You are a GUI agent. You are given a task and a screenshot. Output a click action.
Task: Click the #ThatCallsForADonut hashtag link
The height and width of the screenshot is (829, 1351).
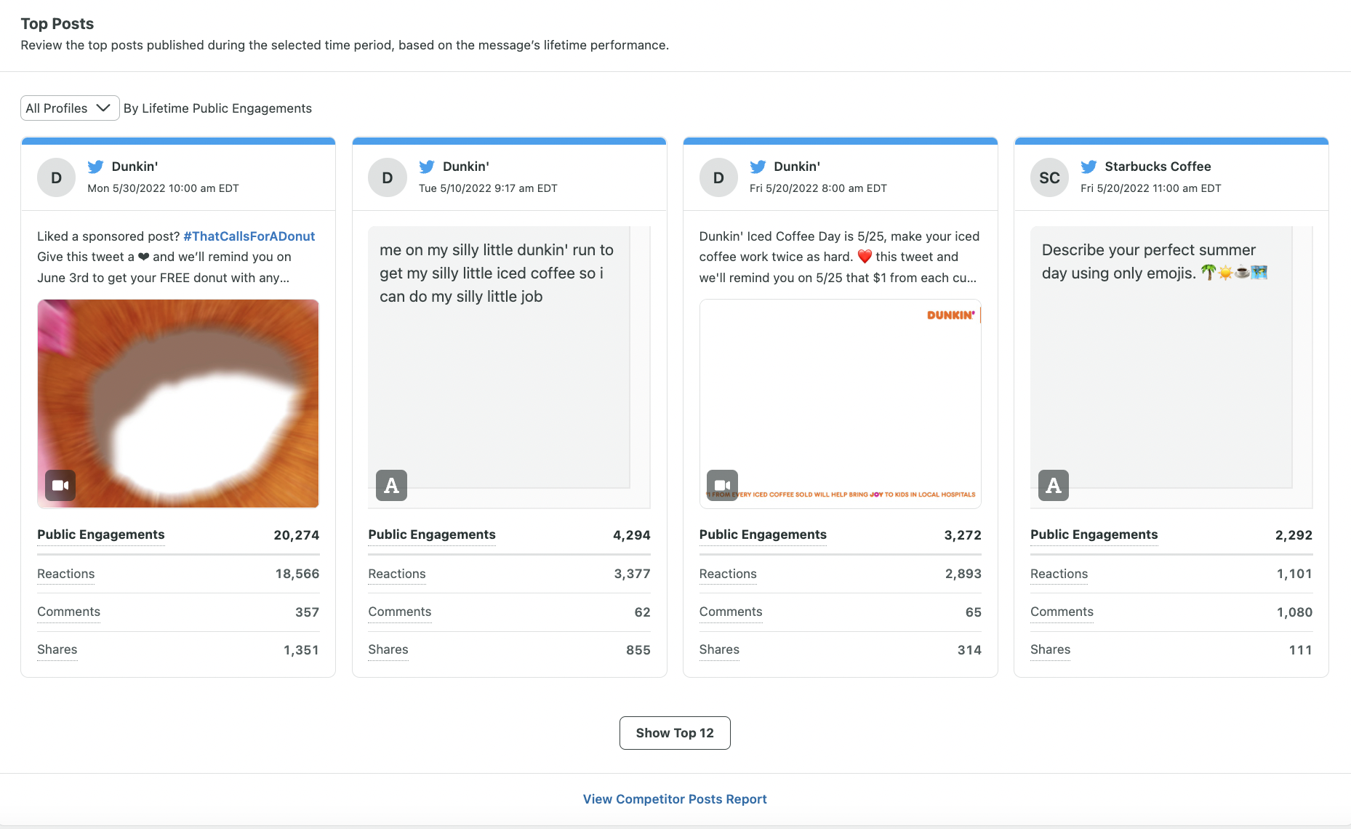pos(249,236)
